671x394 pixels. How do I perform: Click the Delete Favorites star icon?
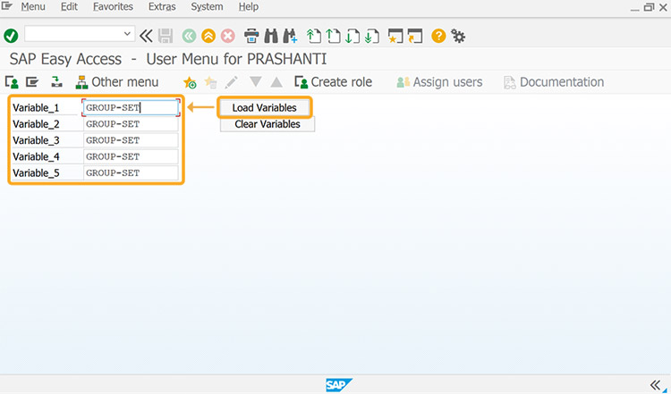(210, 82)
